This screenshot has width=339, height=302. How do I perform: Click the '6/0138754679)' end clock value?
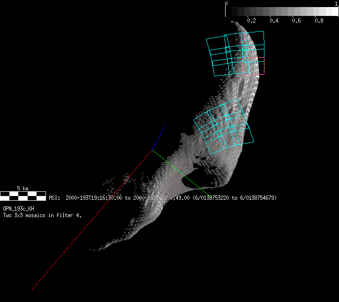(x=258, y=198)
